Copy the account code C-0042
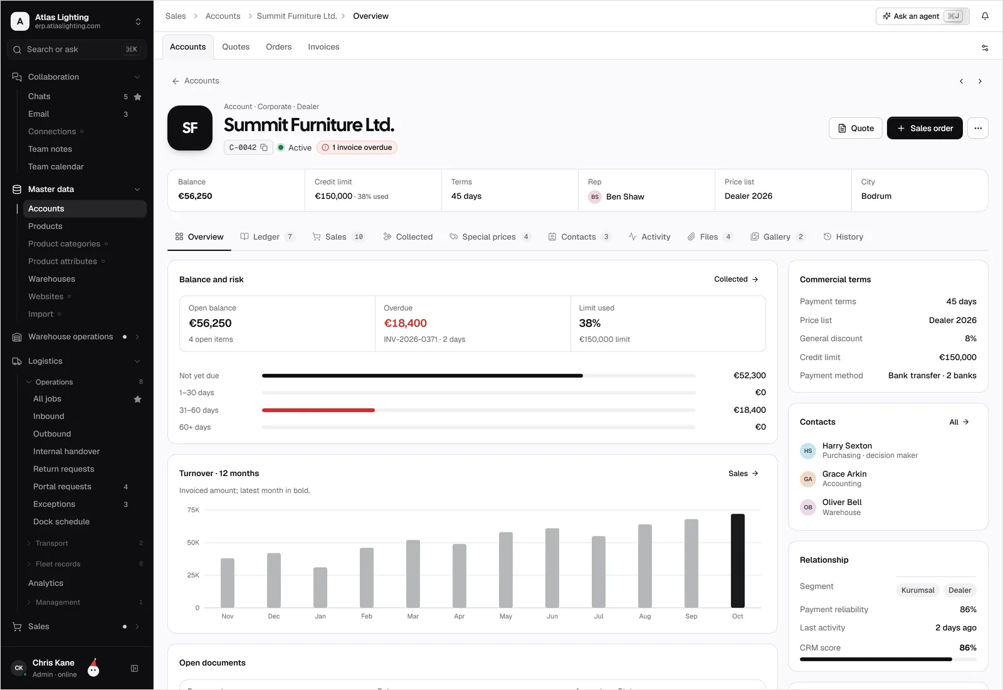The image size is (1003, 690). (264, 147)
